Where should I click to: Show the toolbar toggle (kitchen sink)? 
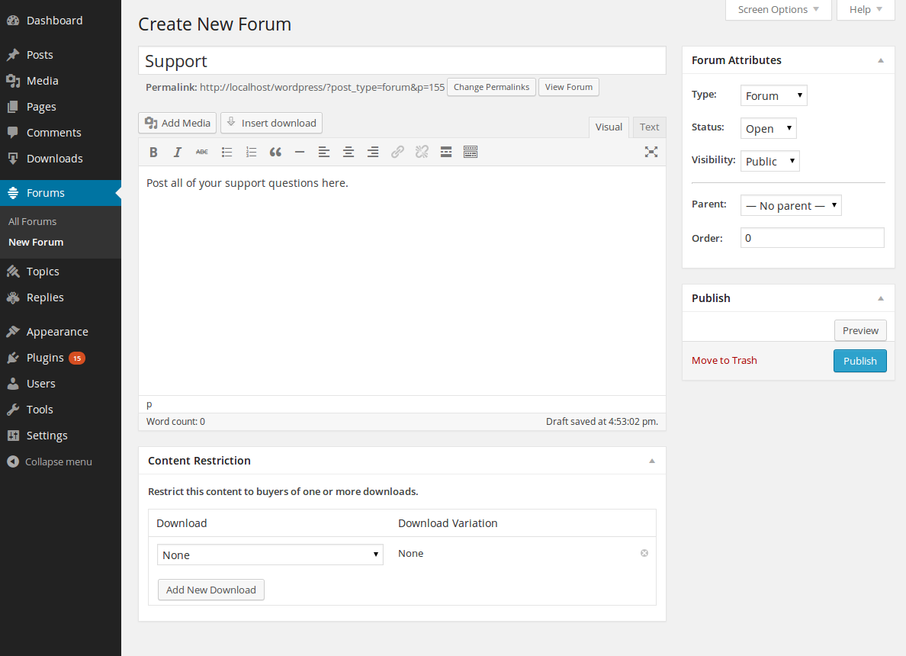pos(471,152)
